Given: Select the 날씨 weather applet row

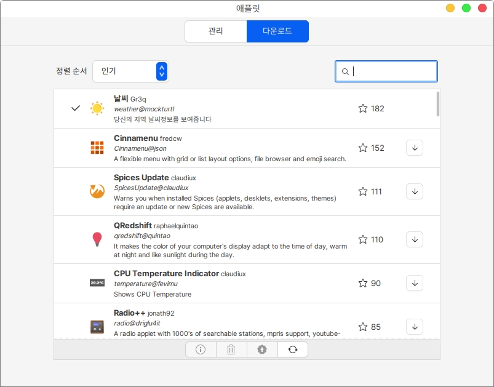Looking at the screenshot, I should (x=234, y=109).
